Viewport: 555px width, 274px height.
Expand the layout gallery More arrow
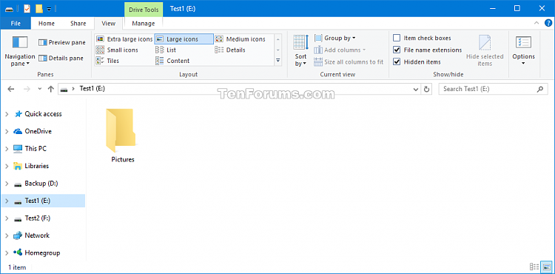tap(277, 61)
